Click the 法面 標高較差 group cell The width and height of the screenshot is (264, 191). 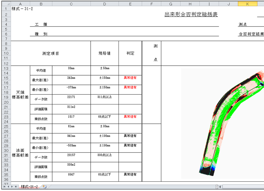pos(20,153)
